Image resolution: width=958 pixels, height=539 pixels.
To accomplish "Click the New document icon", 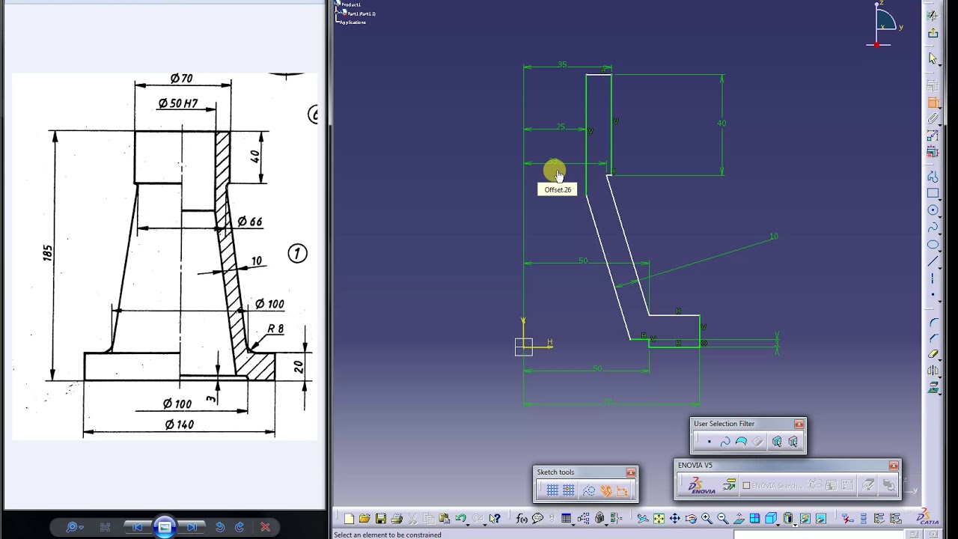I will [x=348, y=518].
